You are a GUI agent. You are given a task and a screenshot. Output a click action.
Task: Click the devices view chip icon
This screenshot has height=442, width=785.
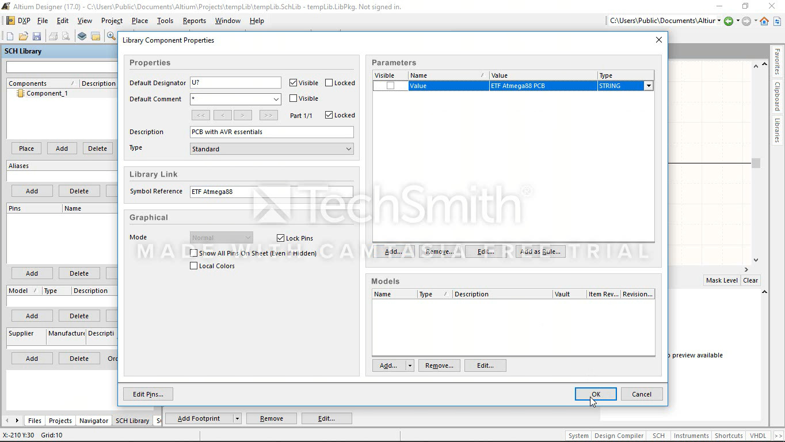[82, 36]
